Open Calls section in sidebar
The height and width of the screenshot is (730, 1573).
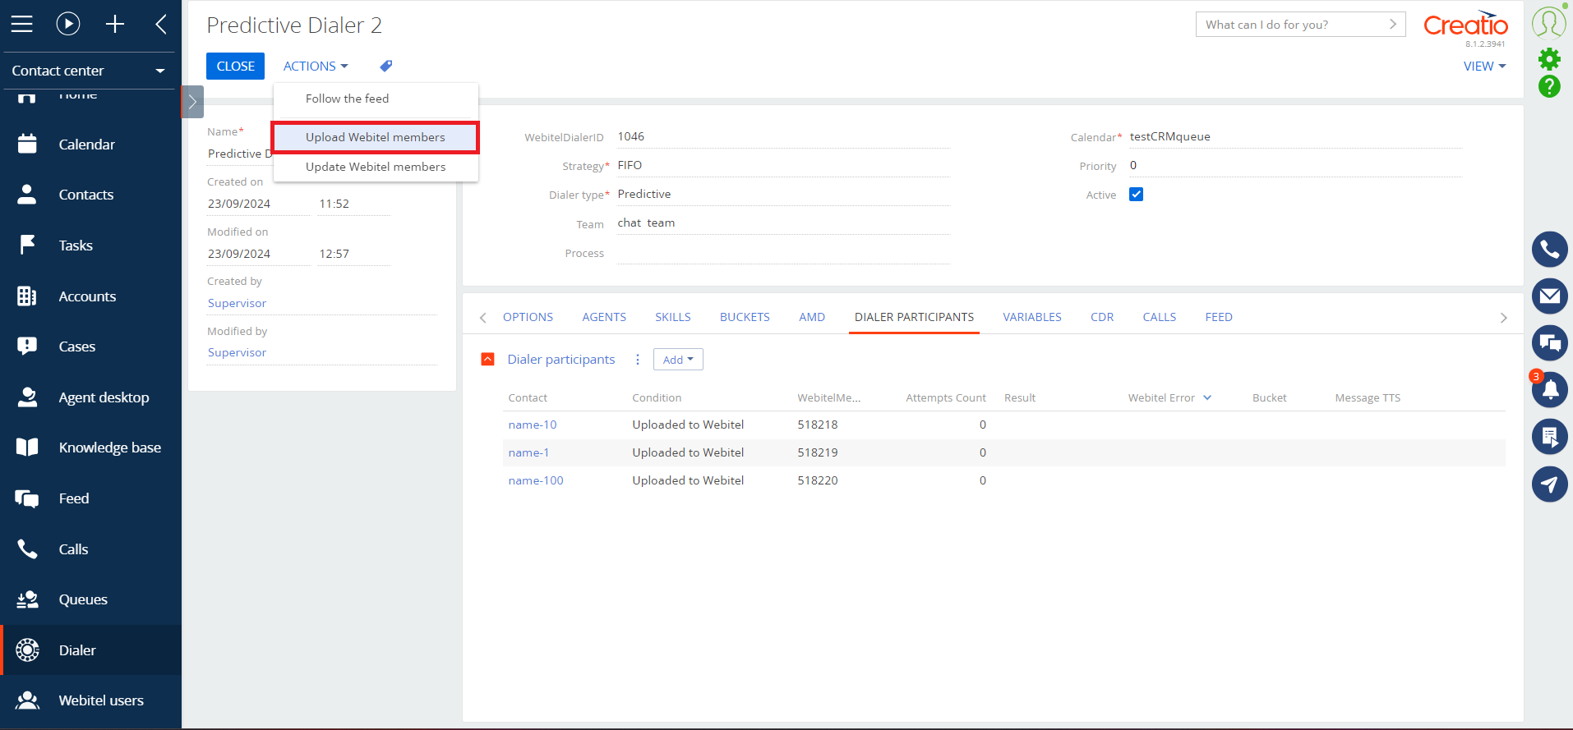click(90, 549)
